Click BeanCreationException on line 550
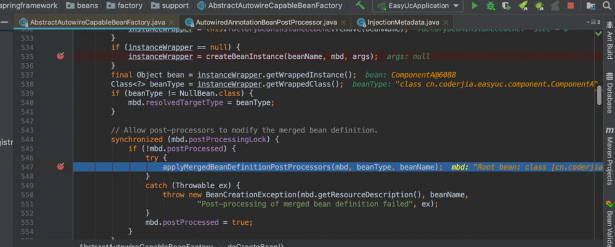Screen dimensions: 615x247 251,195
